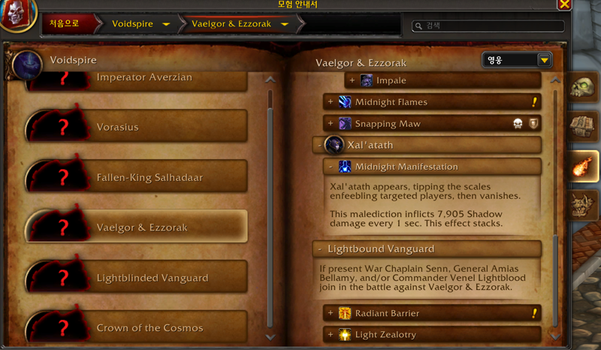
Task: Open the Voidspire breadcrumb dropdown arrow
Action: pos(166,24)
